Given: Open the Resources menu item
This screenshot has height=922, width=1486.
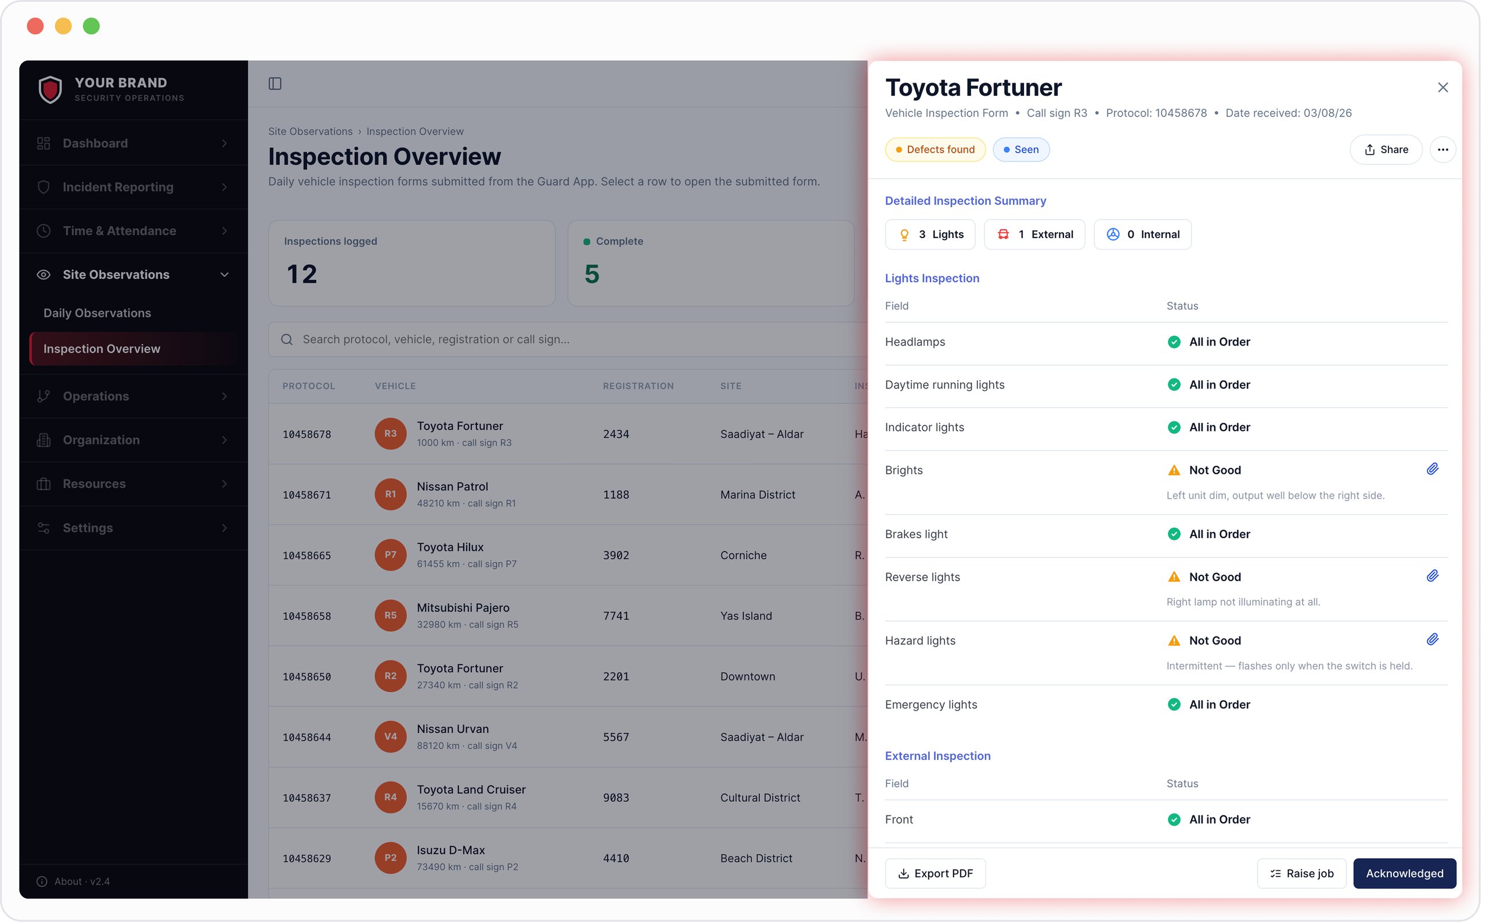Looking at the screenshot, I should (x=134, y=484).
